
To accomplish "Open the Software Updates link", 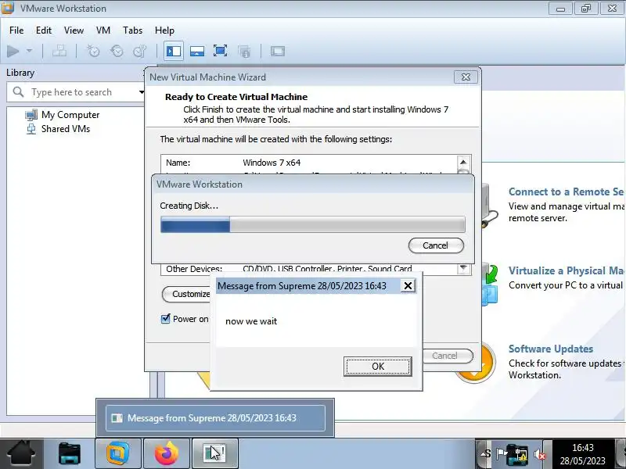I will (551, 349).
